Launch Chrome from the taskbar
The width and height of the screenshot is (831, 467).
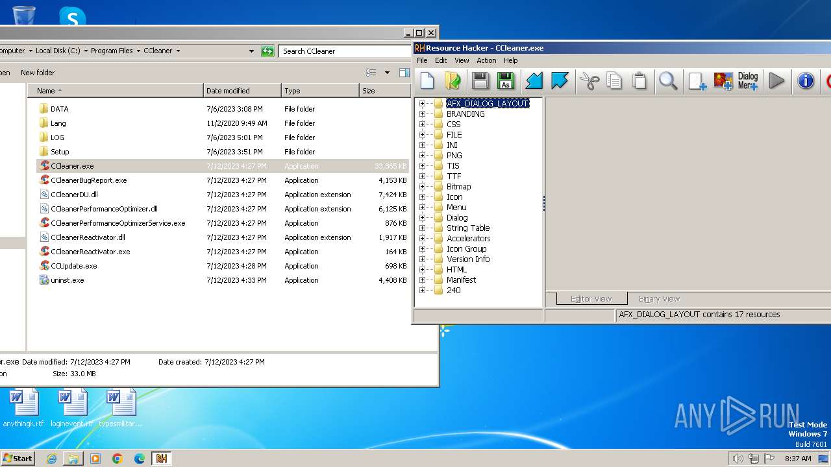pyautogui.click(x=118, y=459)
